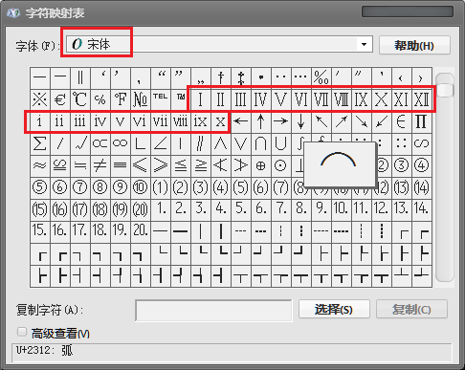The height and width of the screenshot is (370, 465).
Task: Choose the dagger † character cell
Action: pos(221,77)
